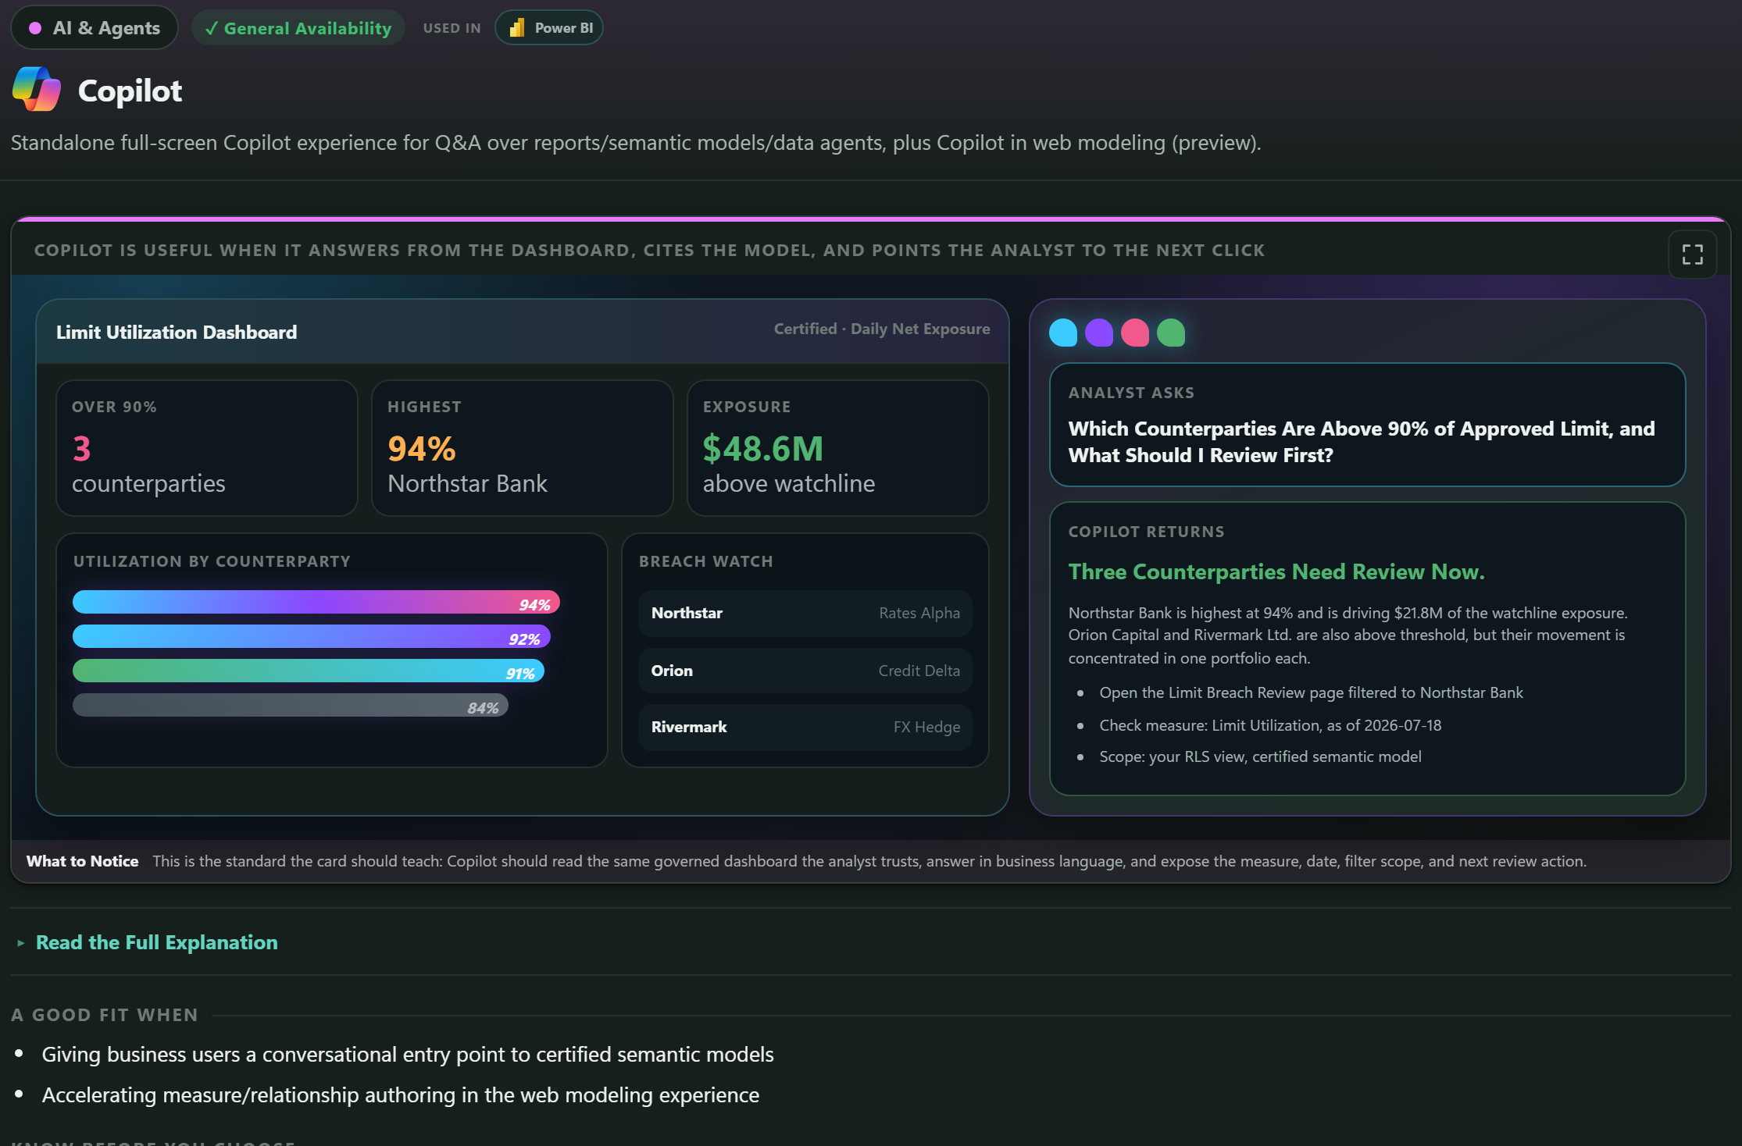
Task: Click the General Availability checkmark icon
Action: 211,28
